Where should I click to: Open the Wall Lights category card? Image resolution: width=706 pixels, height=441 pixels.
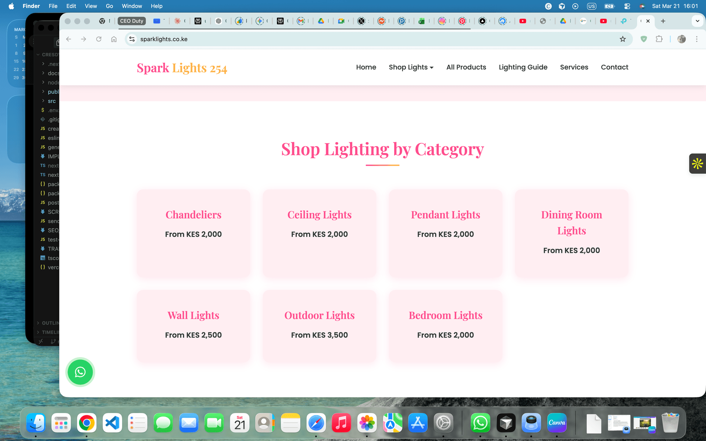click(x=193, y=326)
